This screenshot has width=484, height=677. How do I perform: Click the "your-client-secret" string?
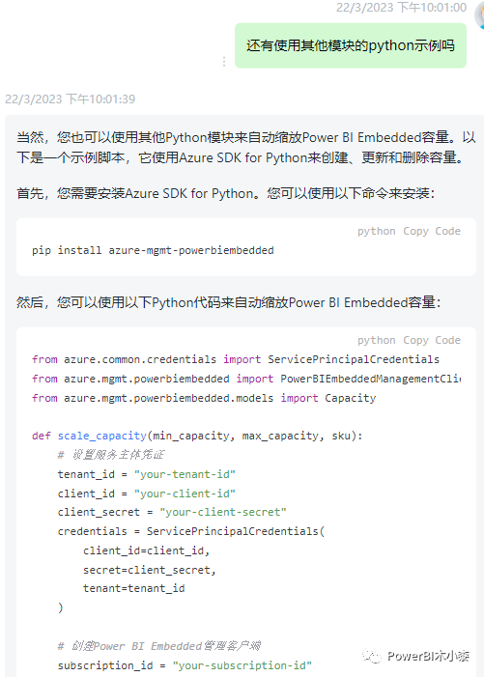(223, 512)
